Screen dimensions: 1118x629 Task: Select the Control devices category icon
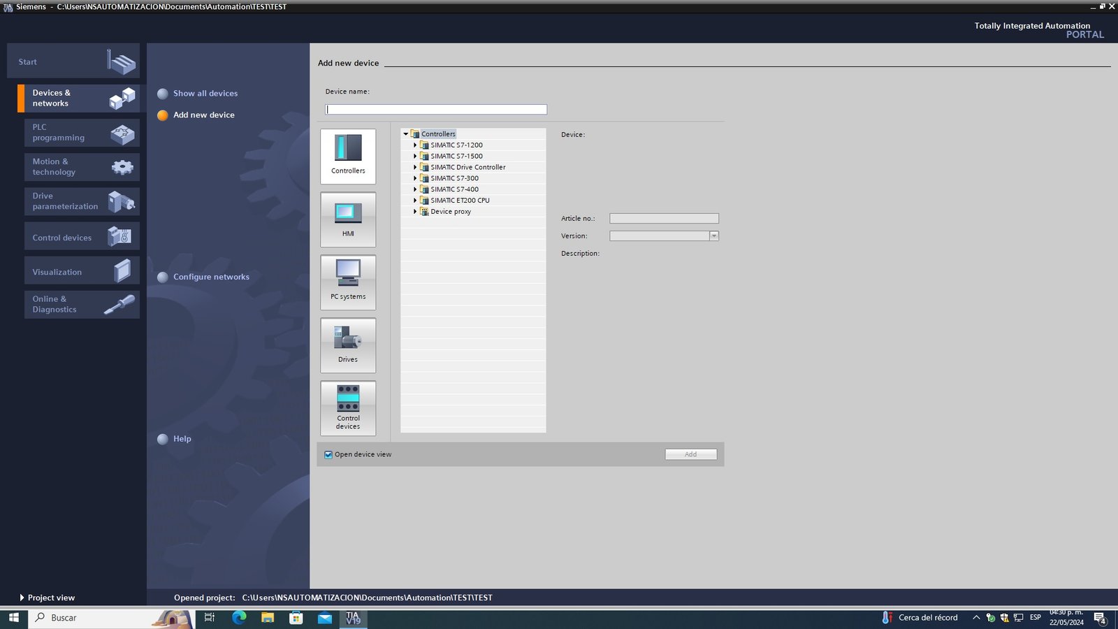tap(348, 408)
